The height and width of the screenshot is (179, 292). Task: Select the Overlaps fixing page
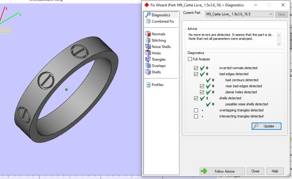click(155, 66)
